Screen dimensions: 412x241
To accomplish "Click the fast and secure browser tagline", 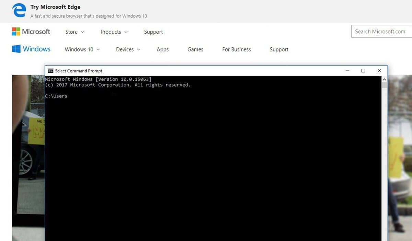I will pos(89,16).
